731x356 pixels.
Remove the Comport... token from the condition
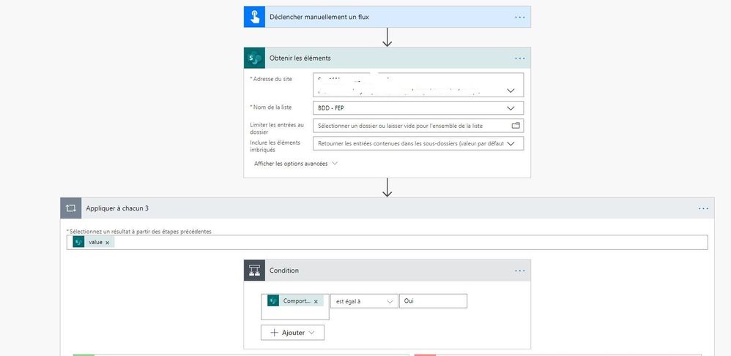point(316,302)
